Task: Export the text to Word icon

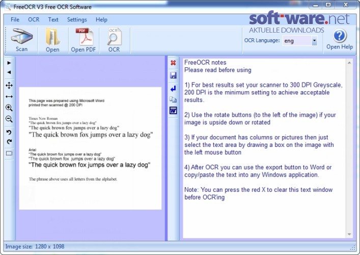Action: pos(173,110)
